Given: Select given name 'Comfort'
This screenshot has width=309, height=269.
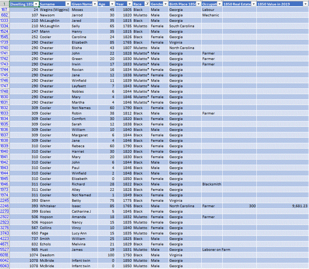Looking at the screenshot, I should (84, 119).
